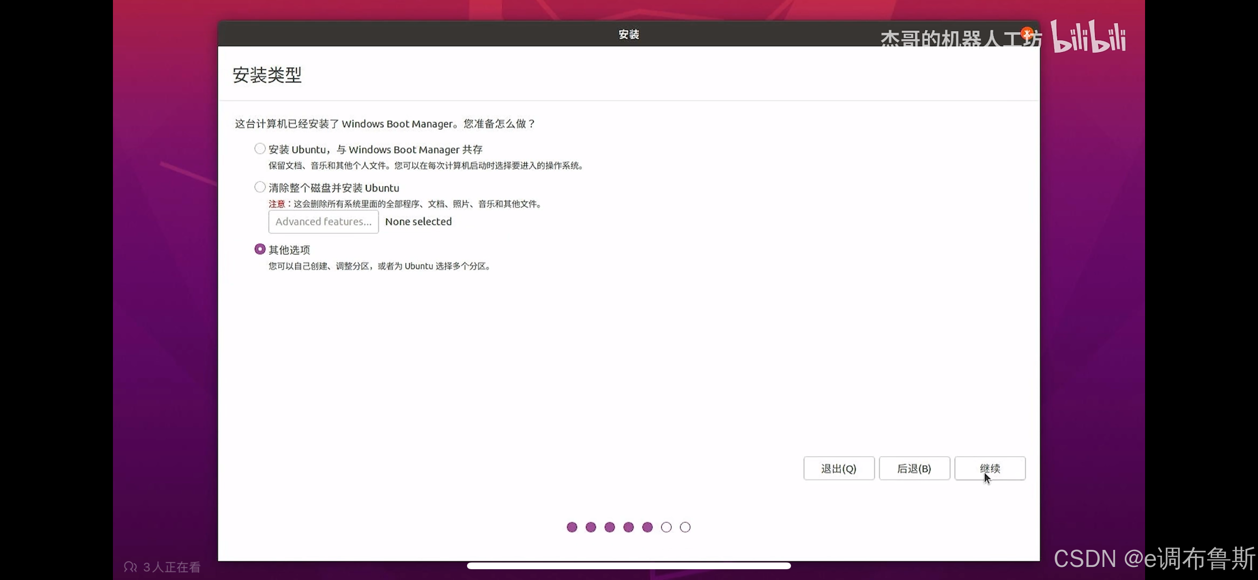1258x580 pixels.
Task: Go back with the 后退(B) button
Action: click(x=914, y=468)
